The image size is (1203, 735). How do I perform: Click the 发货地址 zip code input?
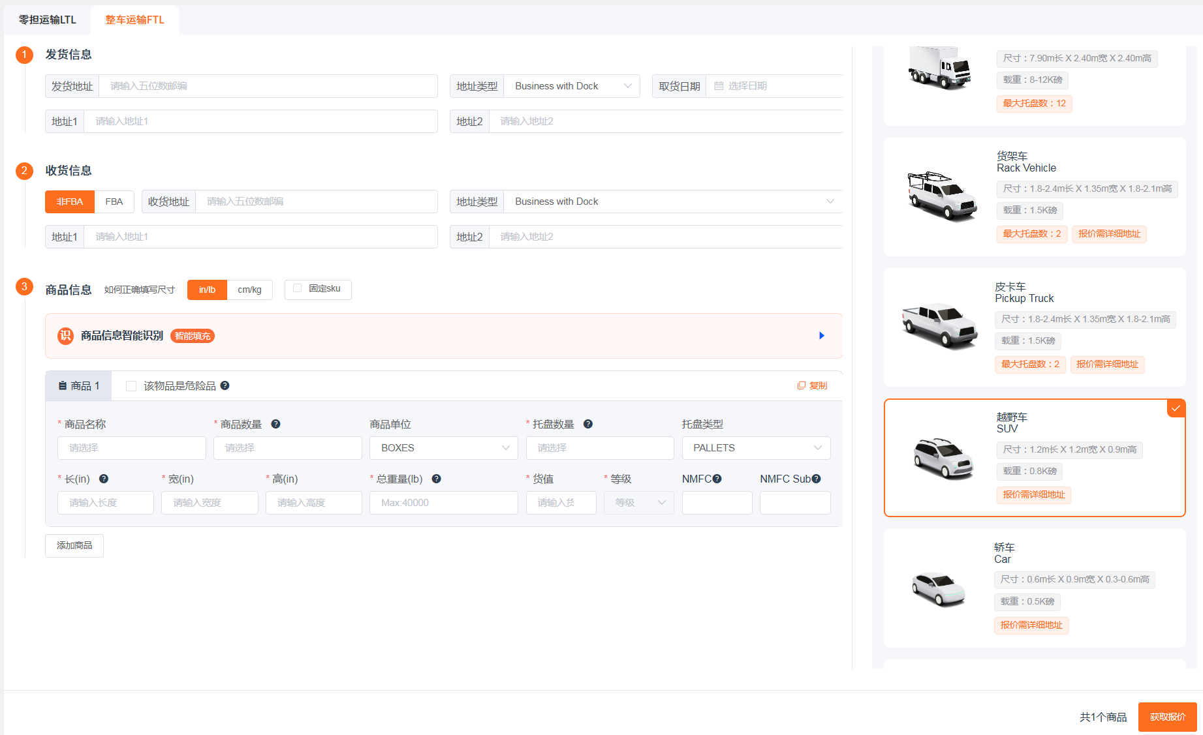pos(268,86)
